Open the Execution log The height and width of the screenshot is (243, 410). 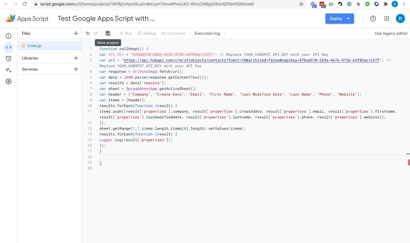click(207, 33)
